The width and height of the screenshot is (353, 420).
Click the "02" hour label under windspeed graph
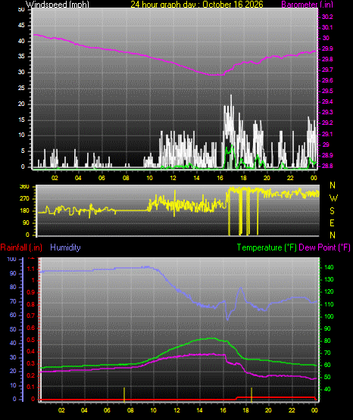tap(55, 178)
